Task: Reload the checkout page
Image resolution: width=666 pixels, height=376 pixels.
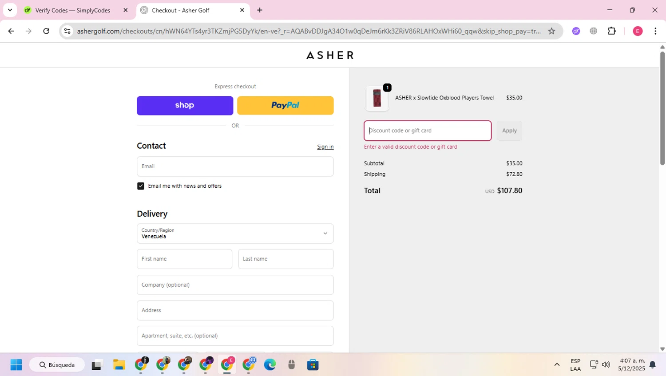Action: pyautogui.click(x=46, y=31)
